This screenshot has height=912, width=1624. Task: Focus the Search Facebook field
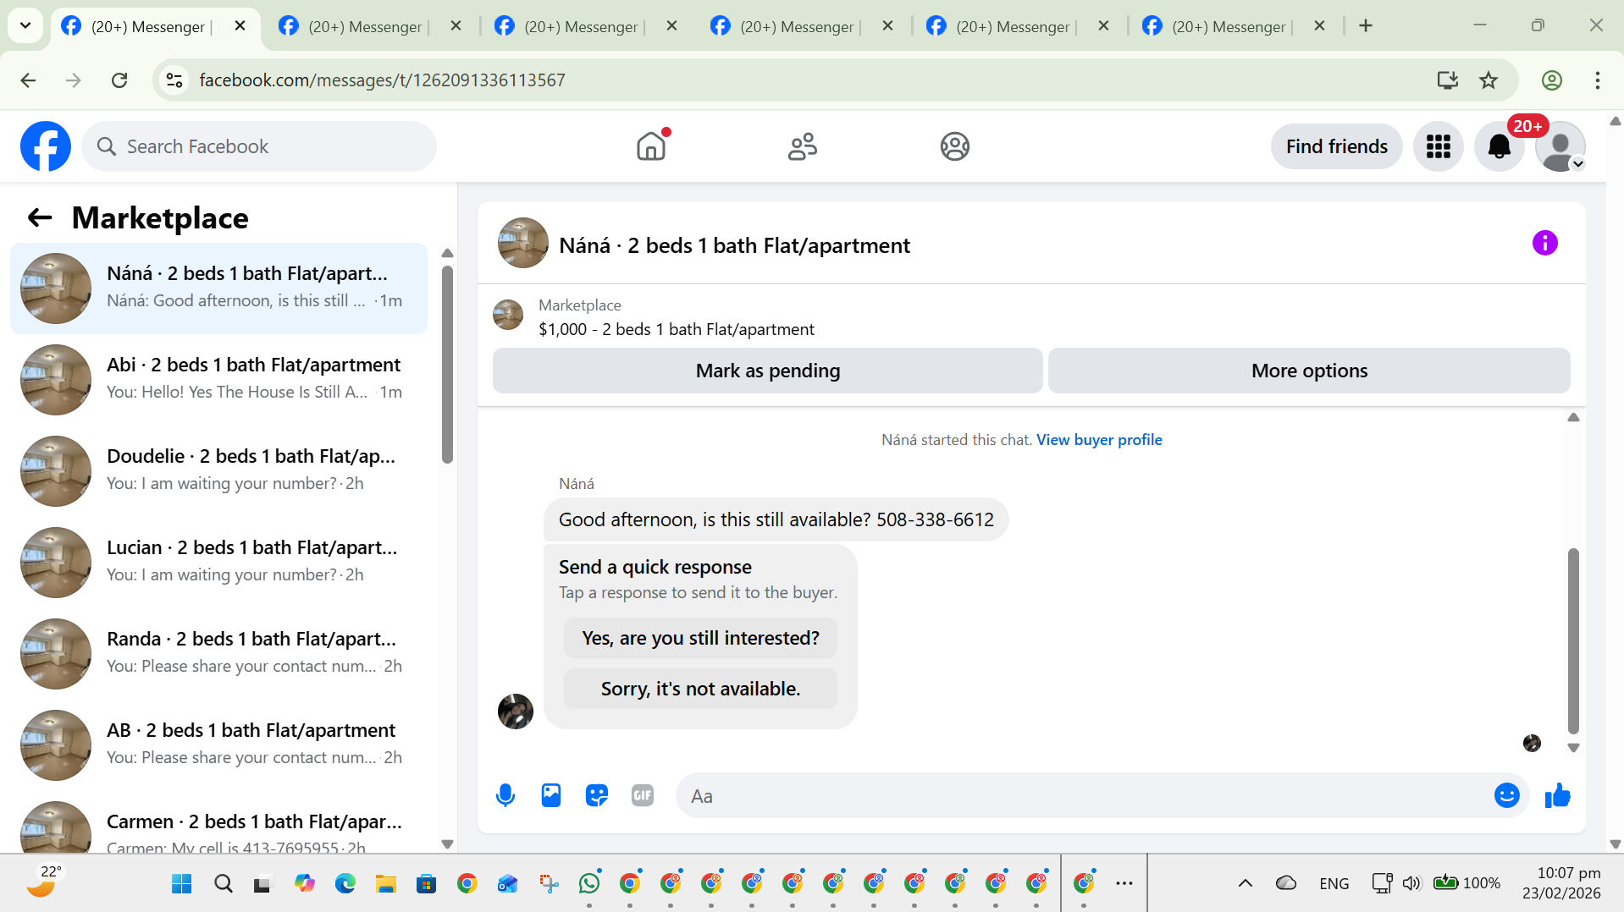tap(259, 146)
